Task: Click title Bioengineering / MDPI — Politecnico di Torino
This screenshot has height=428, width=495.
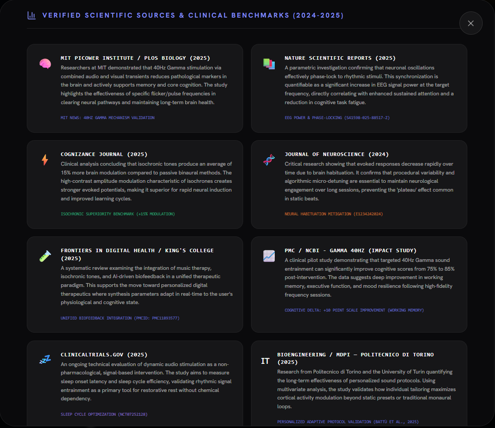Action: 356,359
